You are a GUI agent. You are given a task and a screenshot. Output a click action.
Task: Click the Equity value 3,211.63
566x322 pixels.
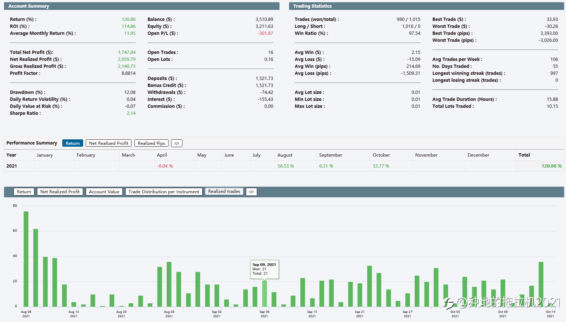click(x=264, y=26)
